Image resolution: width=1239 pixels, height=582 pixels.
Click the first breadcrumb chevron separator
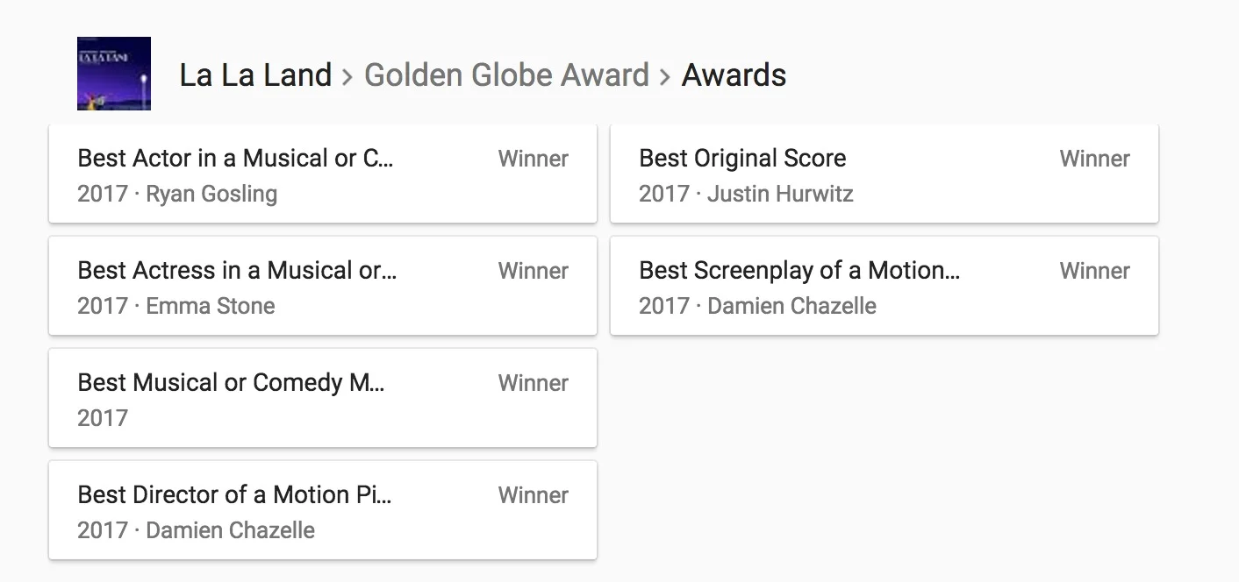pos(347,77)
